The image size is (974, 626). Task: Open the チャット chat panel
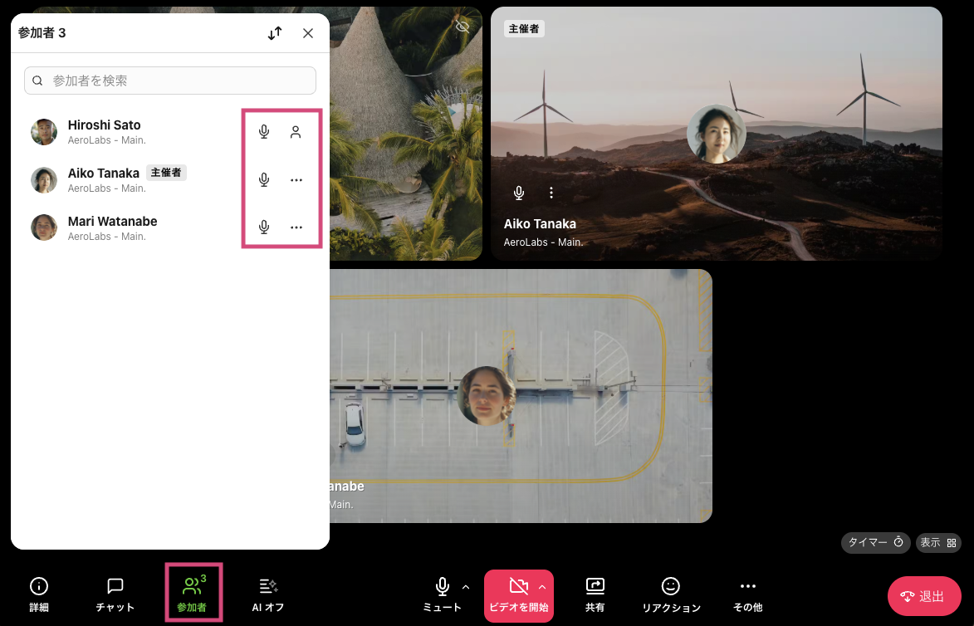tap(115, 594)
